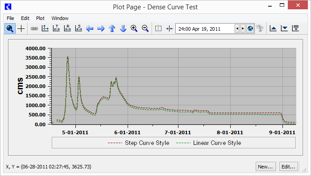
Task: Click the plain axis scale icon
Action: [x=45, y=28]
